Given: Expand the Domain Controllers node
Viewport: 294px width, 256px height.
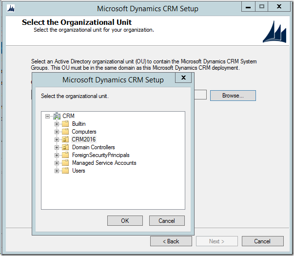Looking at the screenshot, I should pyautogui.click(x=57, y=147).
